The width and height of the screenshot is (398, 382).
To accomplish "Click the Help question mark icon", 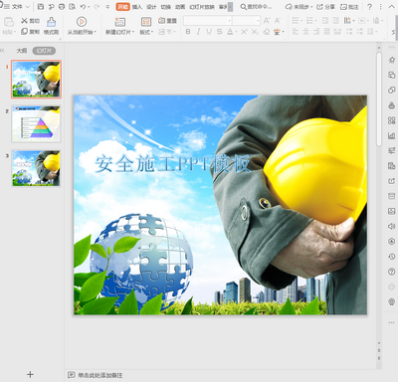I will pos(370,7).
